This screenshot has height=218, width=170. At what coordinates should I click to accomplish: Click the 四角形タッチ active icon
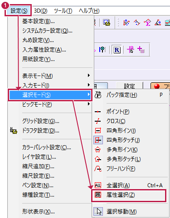tap(98, 140)
